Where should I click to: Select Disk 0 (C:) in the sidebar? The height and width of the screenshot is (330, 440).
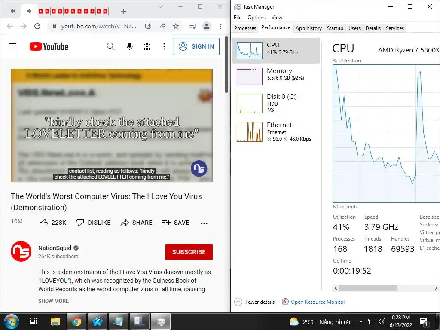point(276,104)
